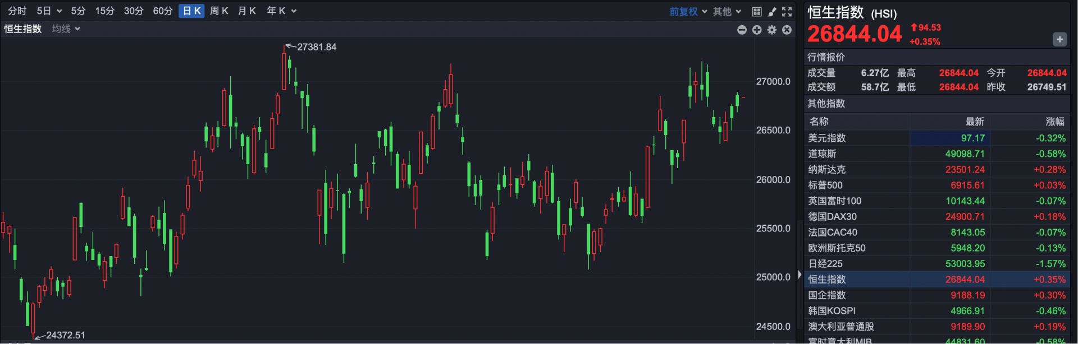Open the 前复权 adjustment dropdown
Image resolution: width=1078 pixels, height=344 pixels.
tap(688, 11)
